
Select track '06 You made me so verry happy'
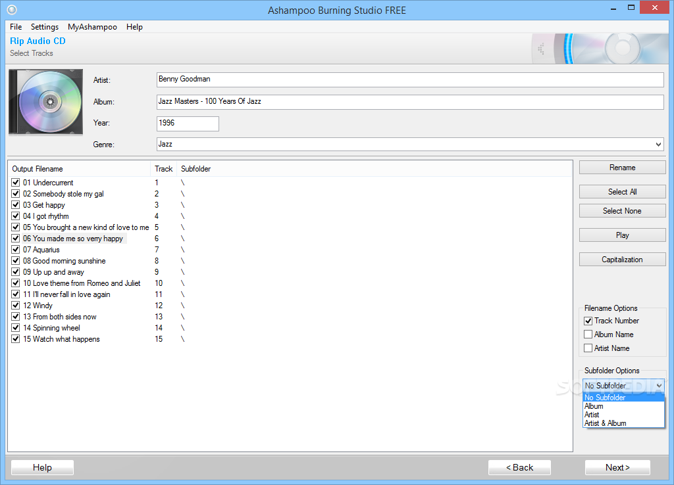72,238
